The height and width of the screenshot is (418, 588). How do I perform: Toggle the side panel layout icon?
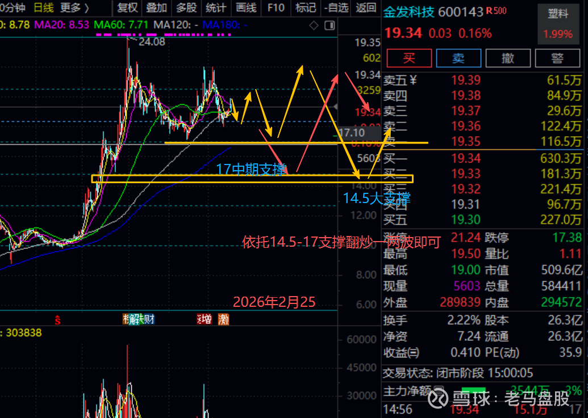point(330,26)
